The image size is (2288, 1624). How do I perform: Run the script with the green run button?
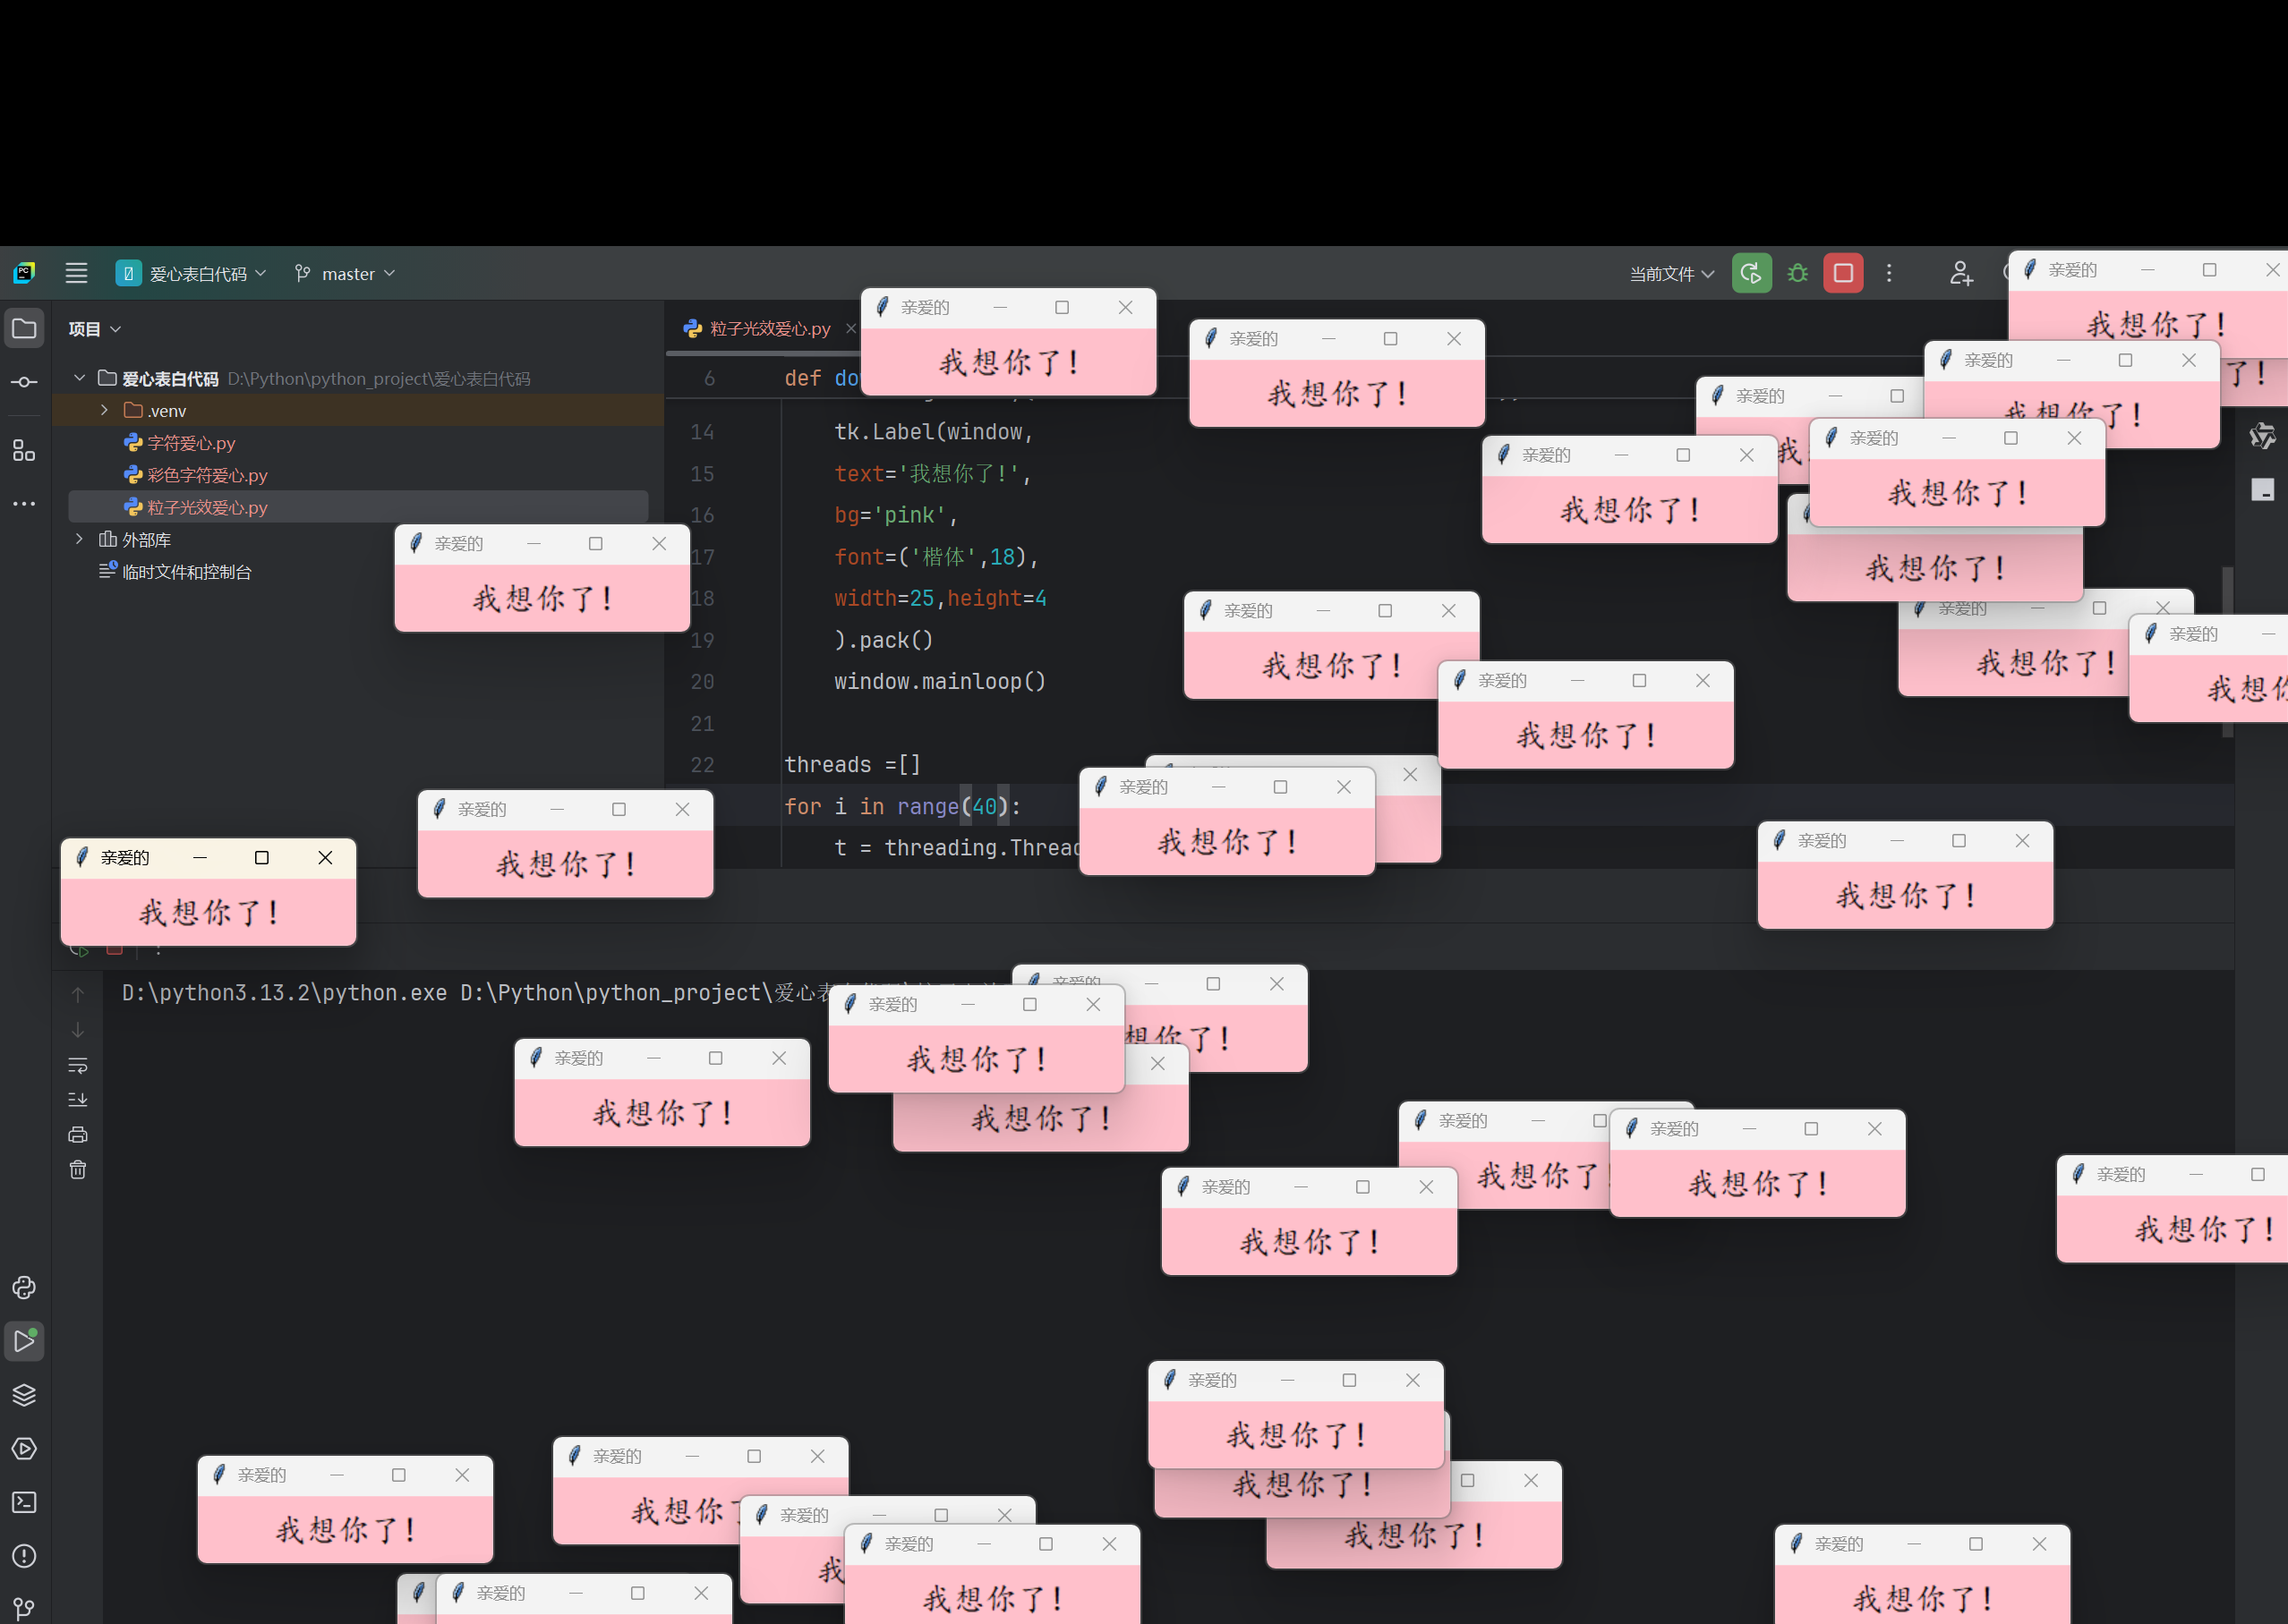point(1750,272)
